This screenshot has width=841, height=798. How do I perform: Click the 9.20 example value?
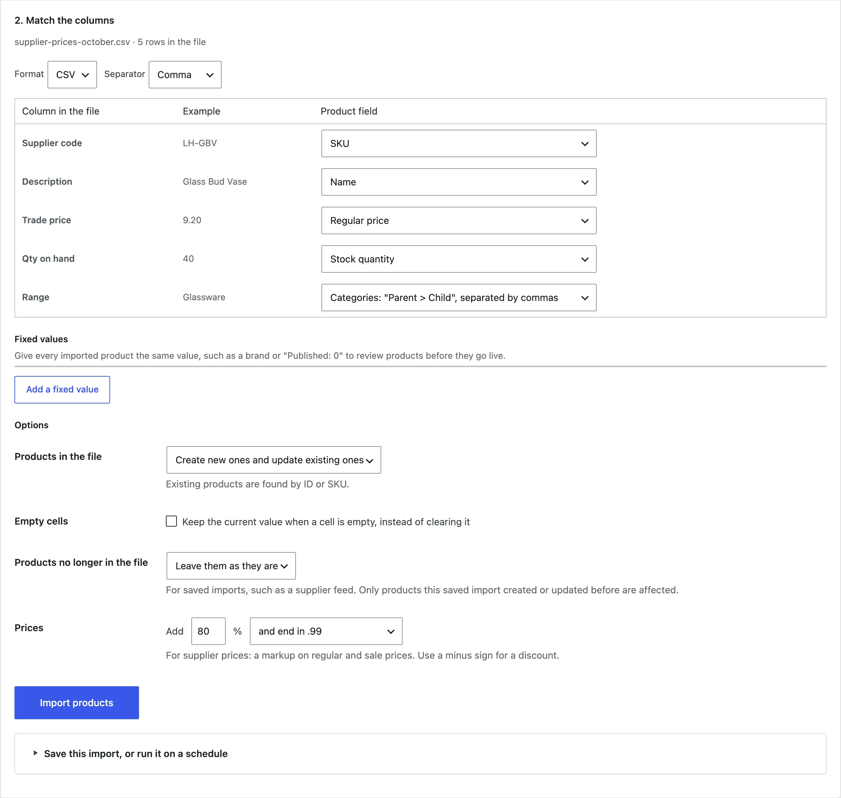(192, 220)
